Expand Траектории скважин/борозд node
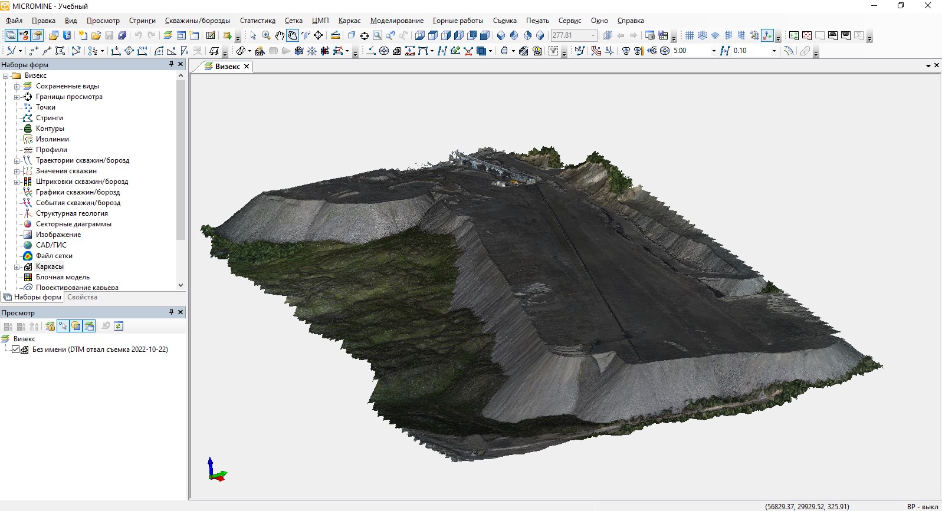The image size is (942, 511). tap(17, 161)
